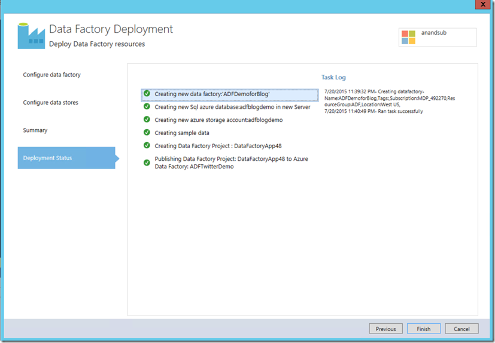Click check icon beside 'Creating sample data'
Viewport: 495px width, 343px height.
147,133
